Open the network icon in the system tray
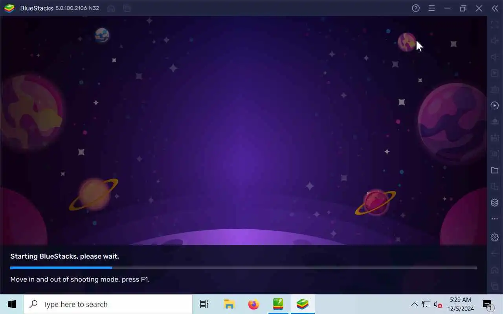This screenshot has height=314, width=503. tap(426, 304)
